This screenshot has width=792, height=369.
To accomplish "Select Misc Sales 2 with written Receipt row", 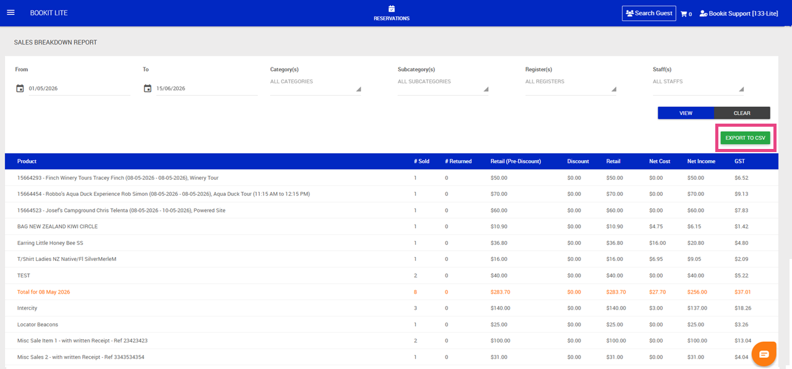I will click(391, 357).
